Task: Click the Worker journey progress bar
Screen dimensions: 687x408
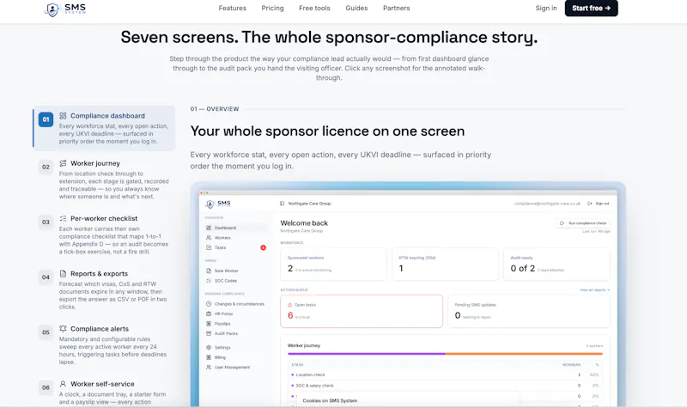Action: coord(445,354)
